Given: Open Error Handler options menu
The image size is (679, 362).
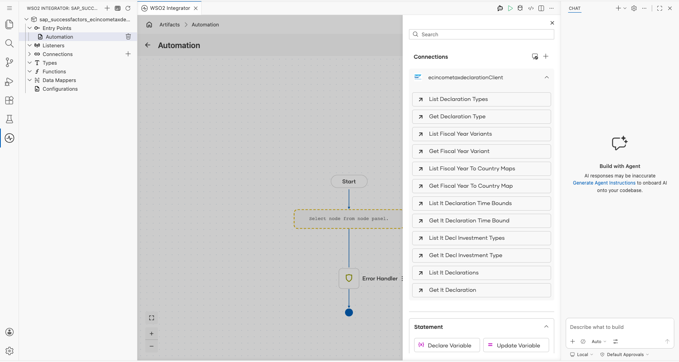Looking at the screenshot, I should coord(402,278).
